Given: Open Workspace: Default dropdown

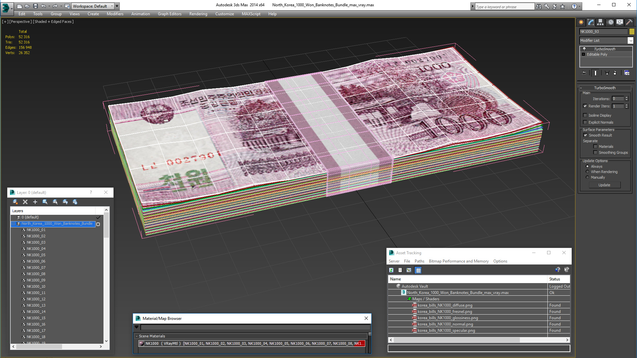Looking at the screenshot, I should pos(92,6).
